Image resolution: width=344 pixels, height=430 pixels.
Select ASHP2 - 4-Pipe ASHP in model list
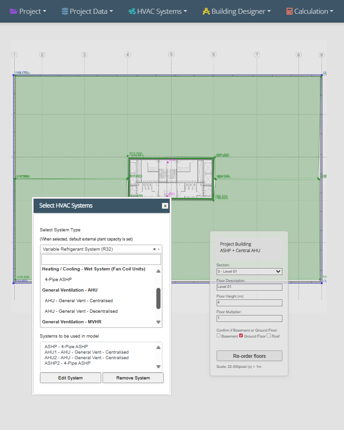coord(68,363)
